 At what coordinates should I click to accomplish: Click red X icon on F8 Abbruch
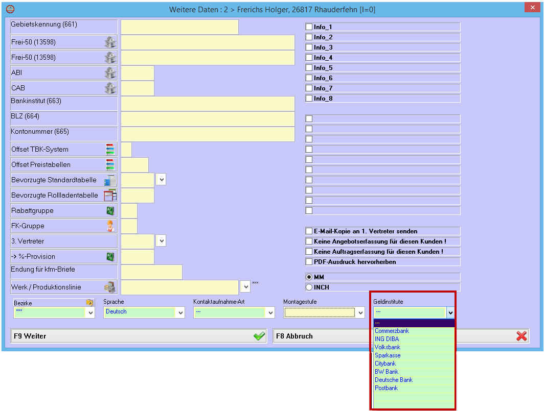521,335
